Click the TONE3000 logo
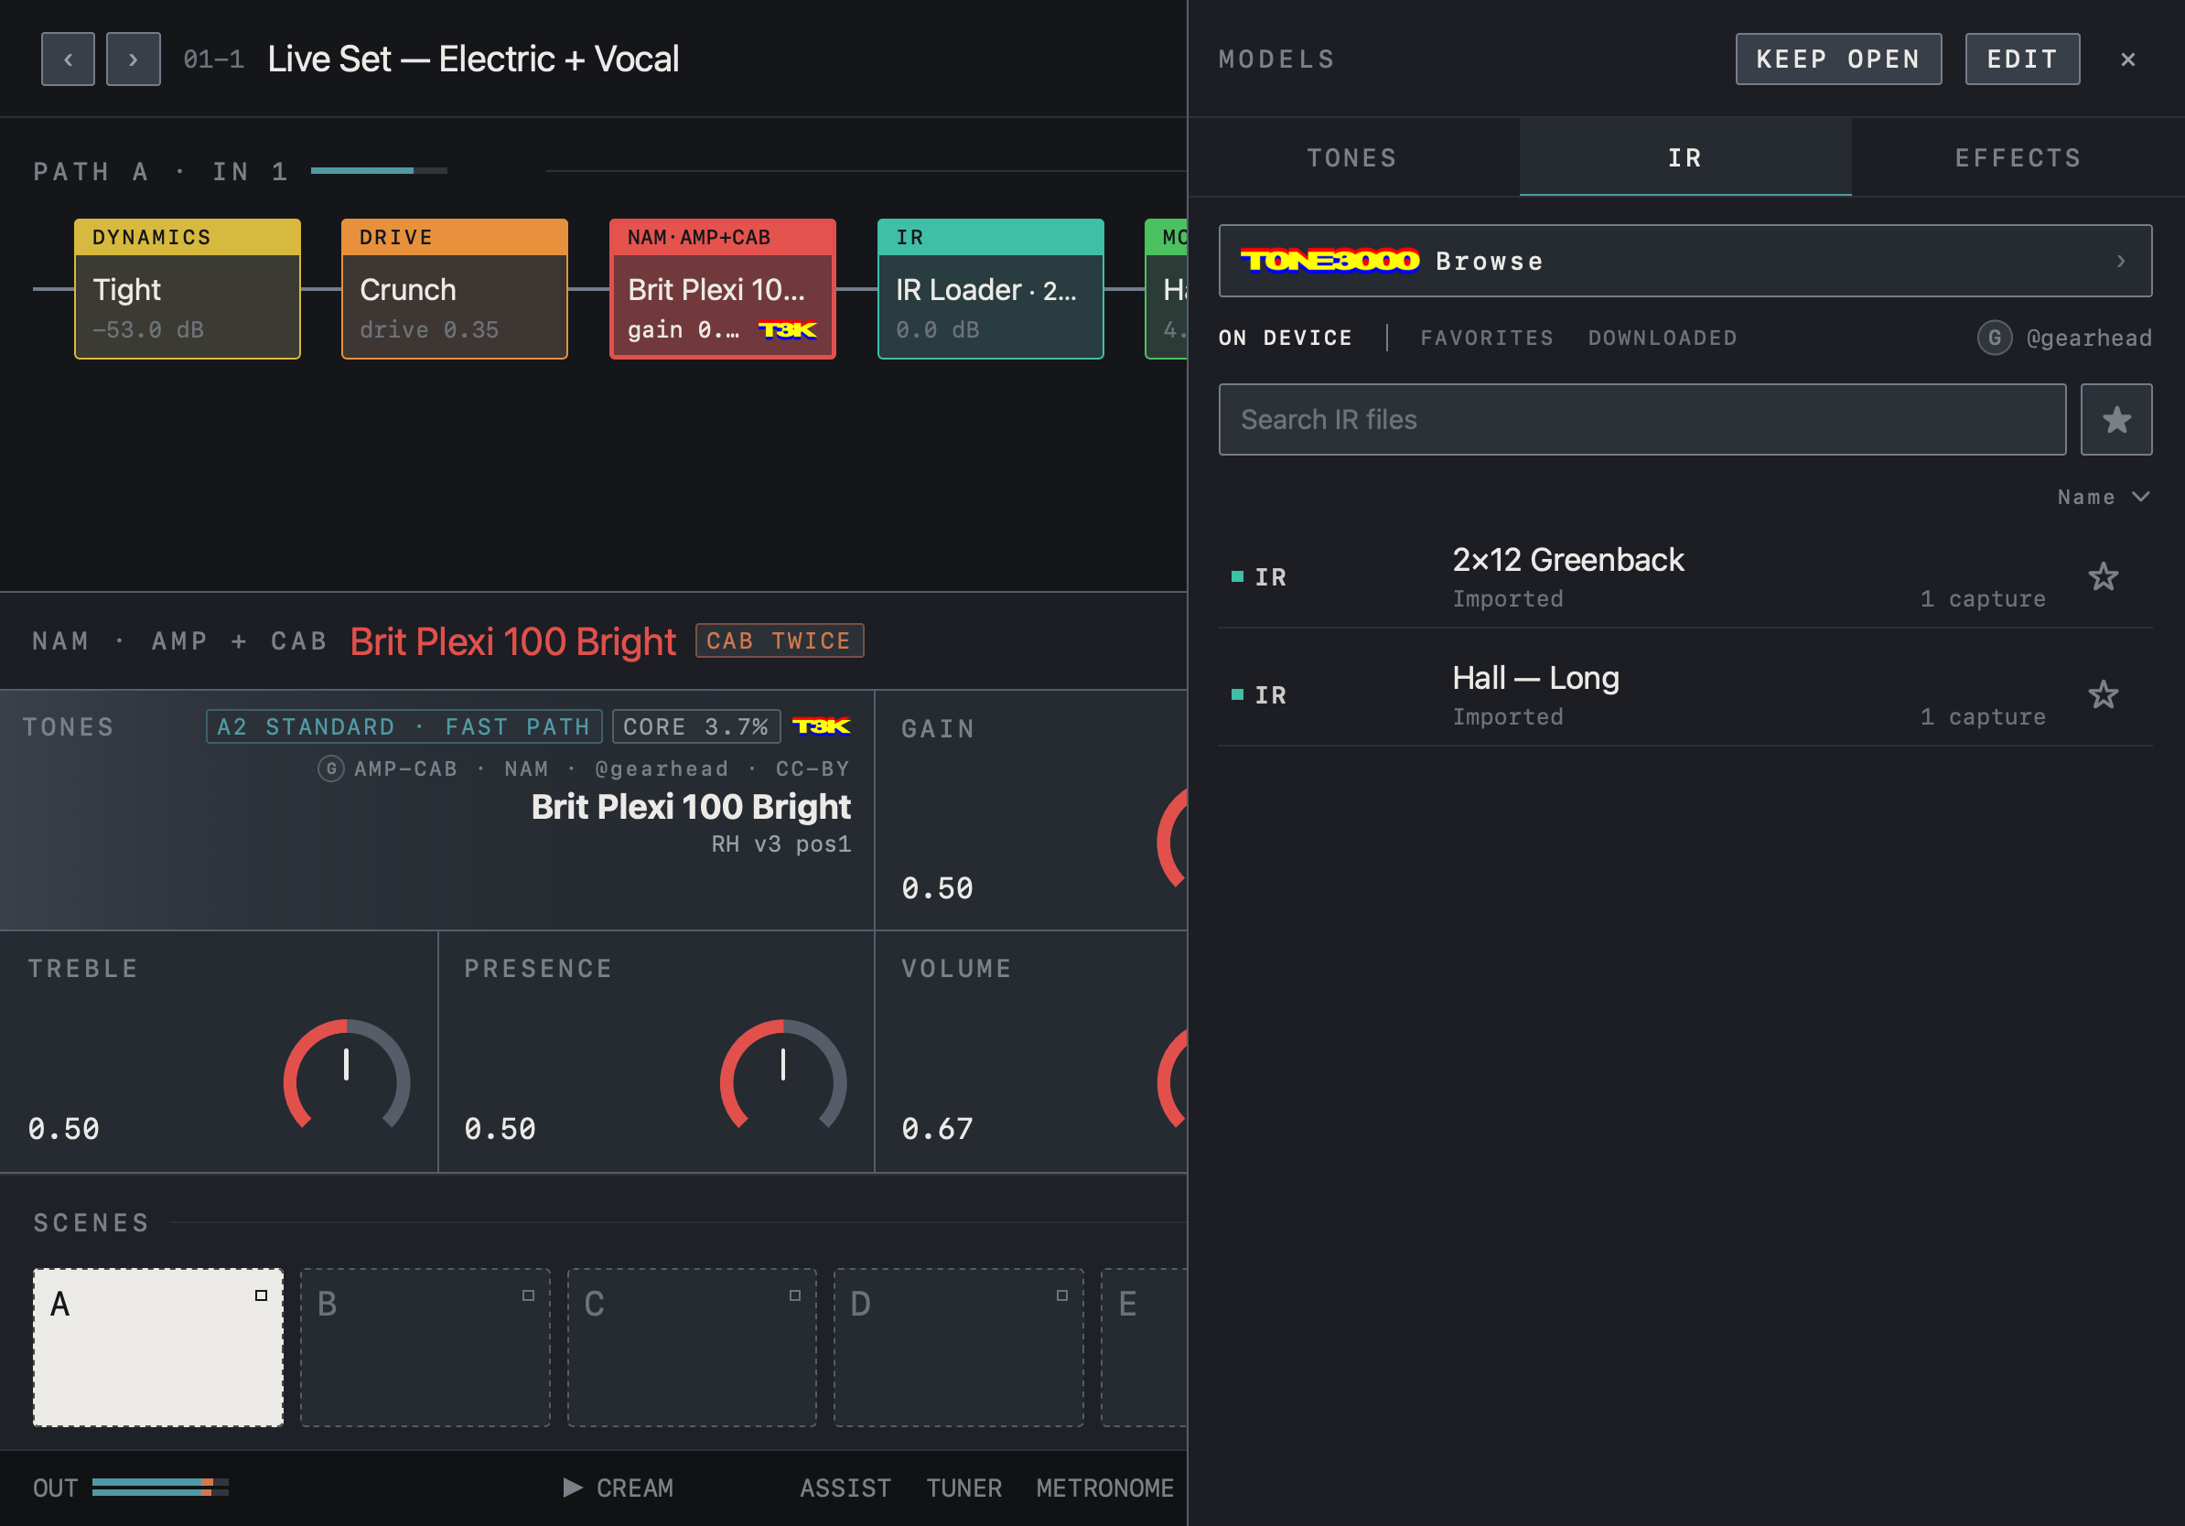Viewport: 2185px width, 1526px height. [x=1329, y=261]
